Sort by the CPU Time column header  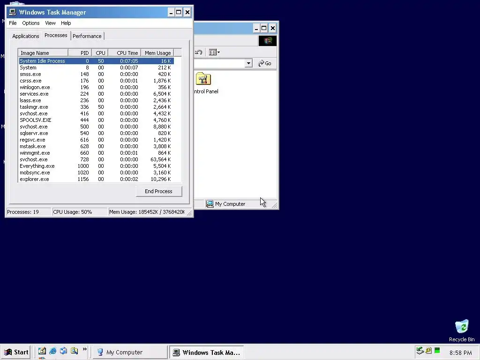click(125, 53)
